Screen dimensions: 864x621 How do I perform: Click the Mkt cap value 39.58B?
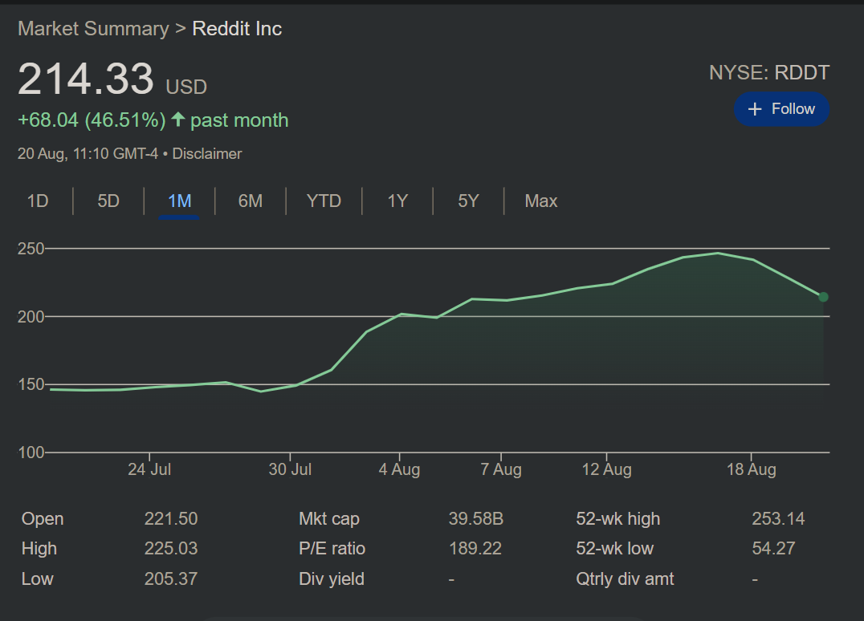click(475, 519)
